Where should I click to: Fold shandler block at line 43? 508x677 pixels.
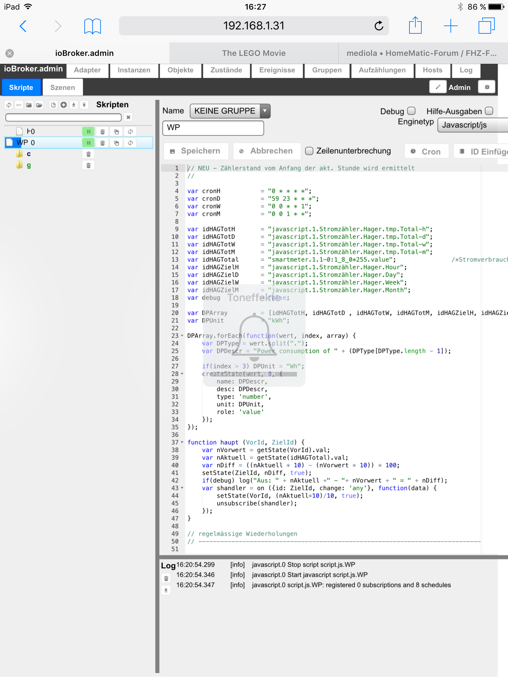182,488
